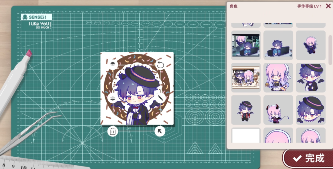Click the pencil edit icon
This screenshot has width=333, height=169.
click(x=160, y=98)
